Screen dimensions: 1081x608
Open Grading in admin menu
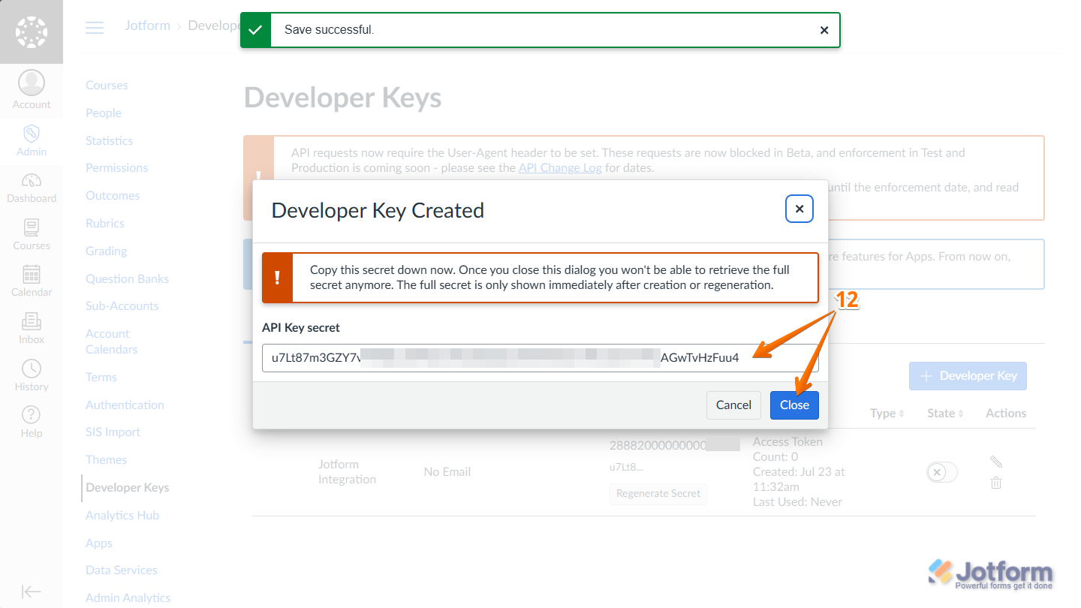click(x=106, y=251)
